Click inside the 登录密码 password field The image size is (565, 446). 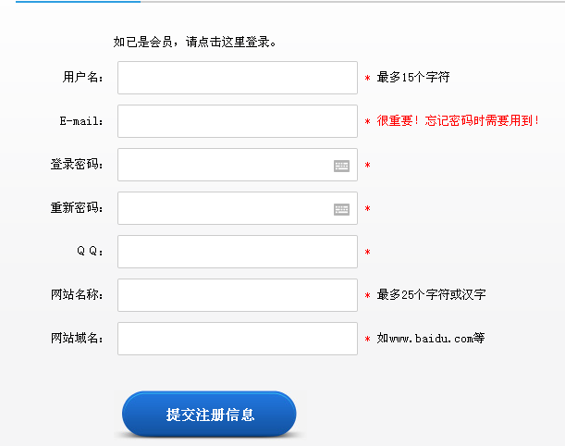[x=224, y=165]
